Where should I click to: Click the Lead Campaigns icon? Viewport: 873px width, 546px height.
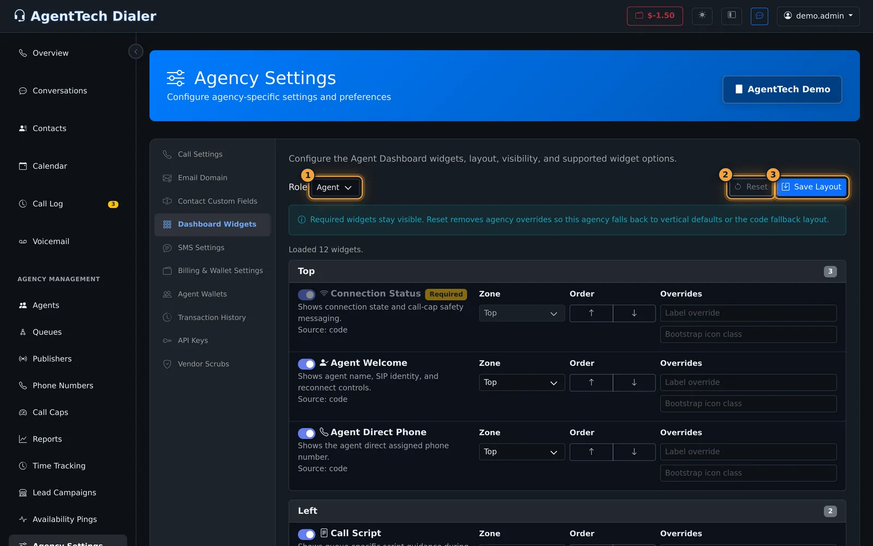23,492
